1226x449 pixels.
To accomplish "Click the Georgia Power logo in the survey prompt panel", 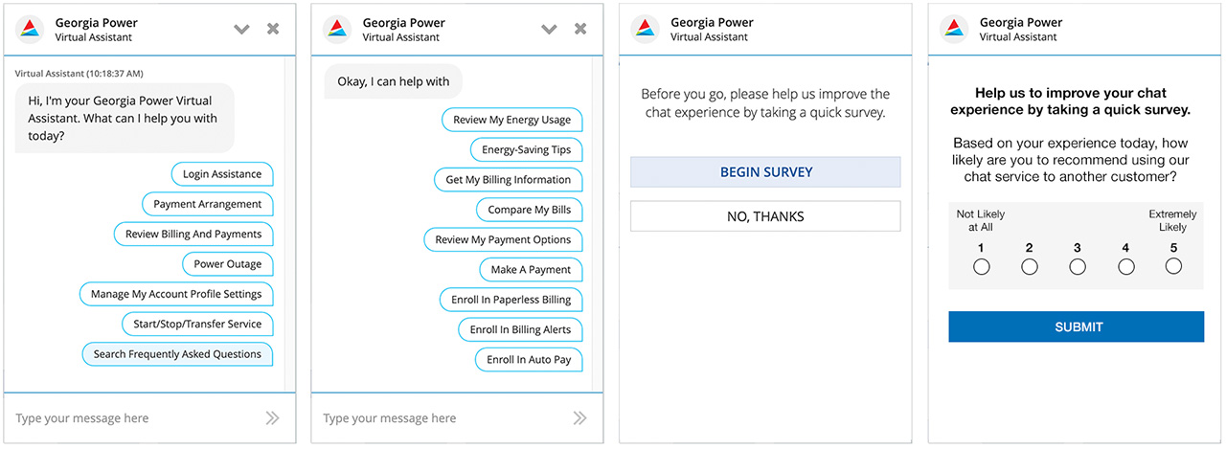I will 647,29.
